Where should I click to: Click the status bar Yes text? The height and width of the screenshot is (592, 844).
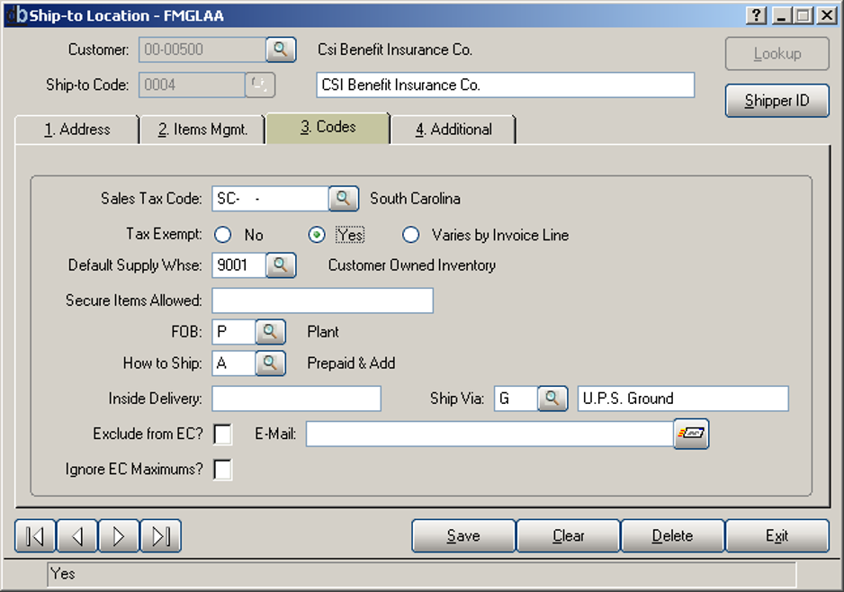click(63, 574)
